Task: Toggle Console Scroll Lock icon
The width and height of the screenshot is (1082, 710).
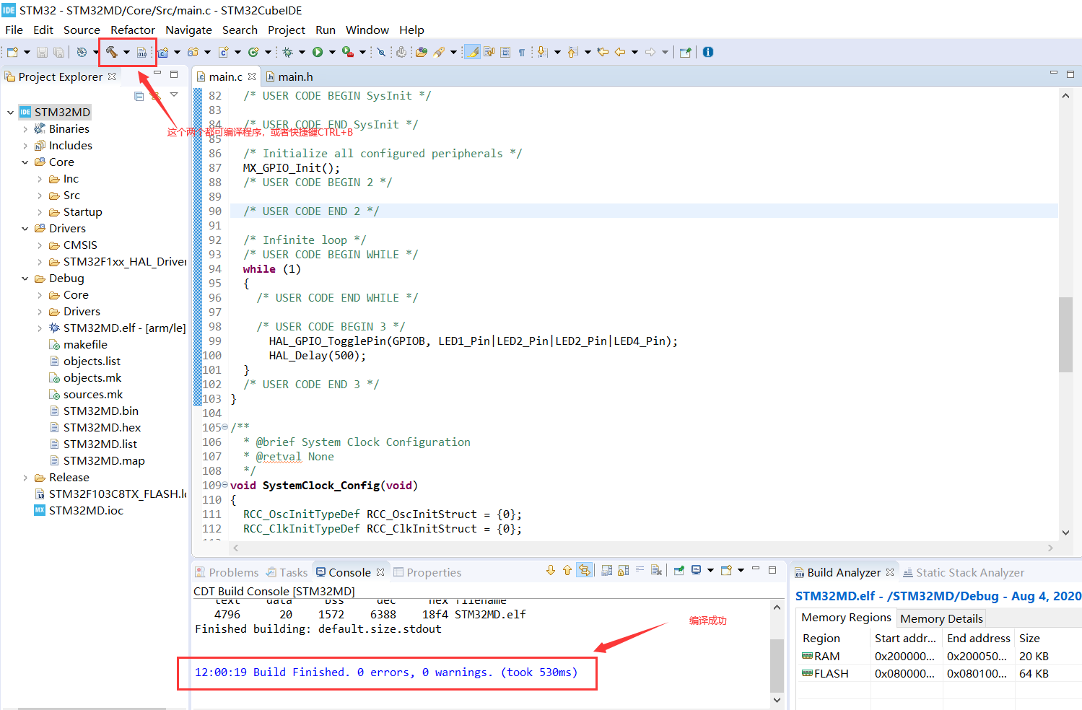Action: [624, 571]
